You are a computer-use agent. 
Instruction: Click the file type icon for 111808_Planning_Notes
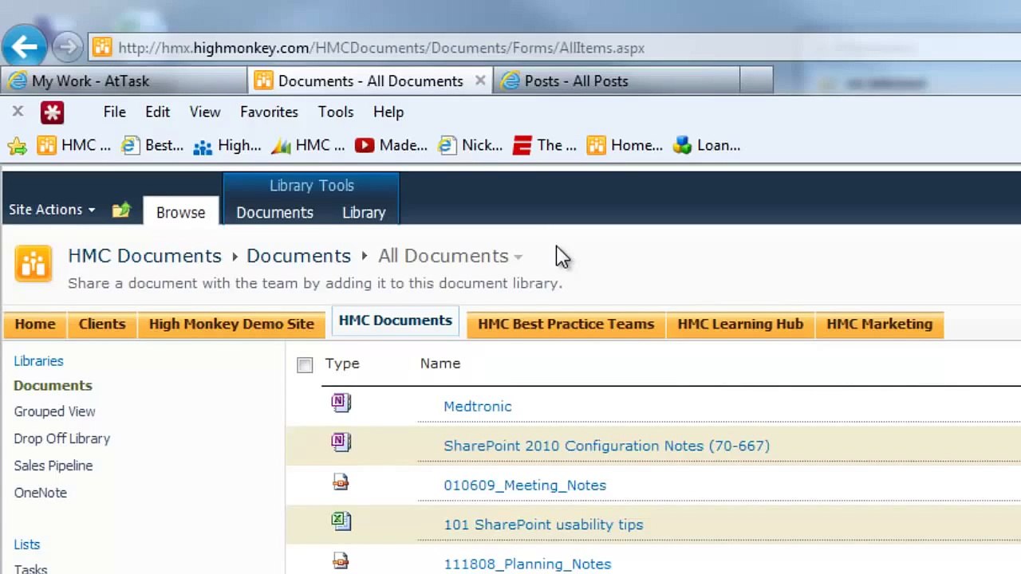tap(341, 561)
